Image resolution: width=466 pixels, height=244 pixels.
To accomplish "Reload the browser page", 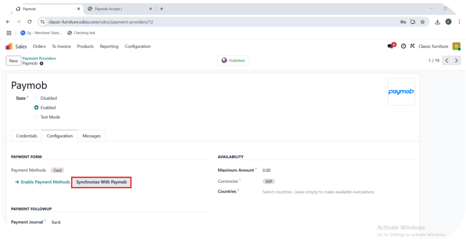I will (x=29, y=21).
